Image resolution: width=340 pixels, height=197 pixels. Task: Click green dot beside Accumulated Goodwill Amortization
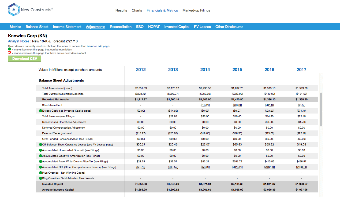coord(40,156)
